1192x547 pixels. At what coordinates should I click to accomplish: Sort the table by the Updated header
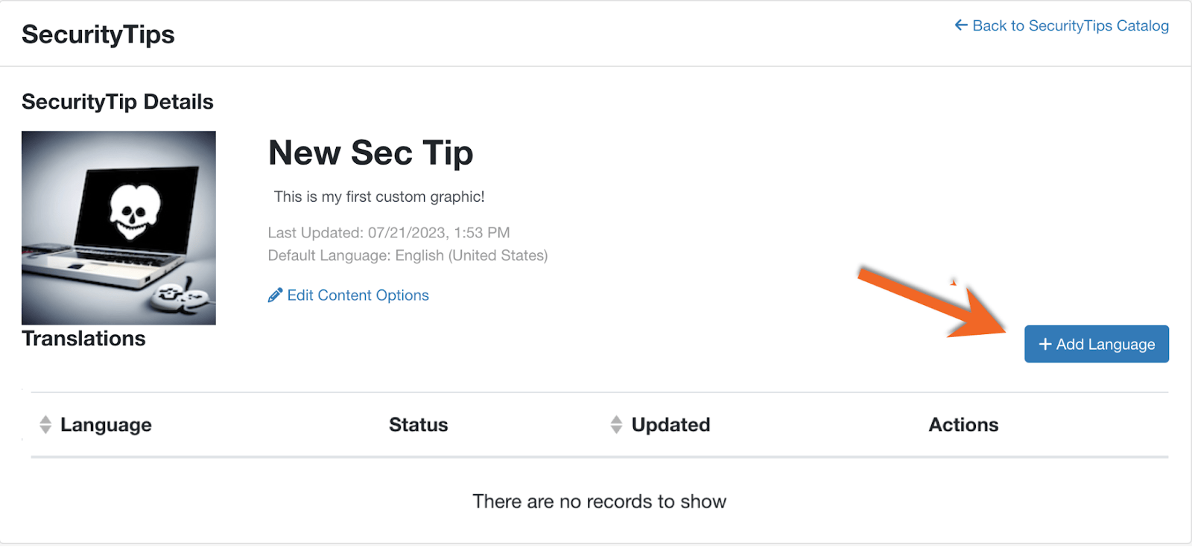click(x=670, y=425)
